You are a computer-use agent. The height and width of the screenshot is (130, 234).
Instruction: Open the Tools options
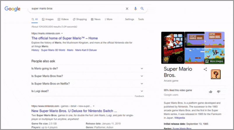[141, 19]
